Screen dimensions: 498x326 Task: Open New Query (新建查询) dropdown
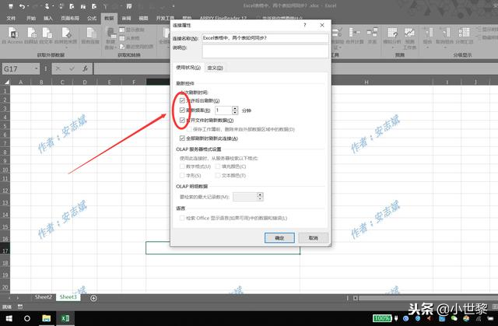pos(110,38)
